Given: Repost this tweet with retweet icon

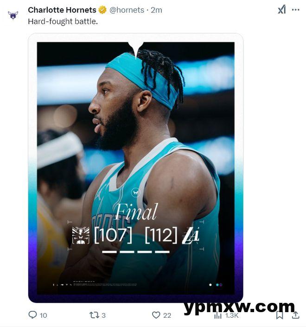Looking at the screenshot, I should click(x=94, y=315).
